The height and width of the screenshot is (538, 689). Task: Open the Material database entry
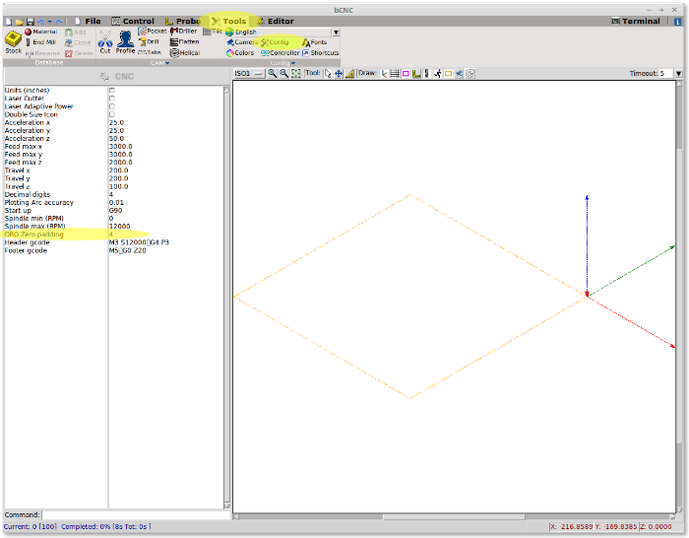(41, 32)
